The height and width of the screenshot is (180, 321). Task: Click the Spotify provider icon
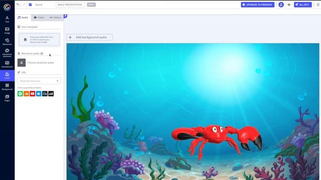tap(20, 93)
